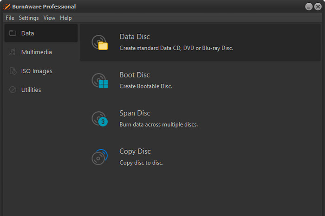Launch the Span Disc title
The width and height of the screenshot is (325, 216).
(135, 113)
